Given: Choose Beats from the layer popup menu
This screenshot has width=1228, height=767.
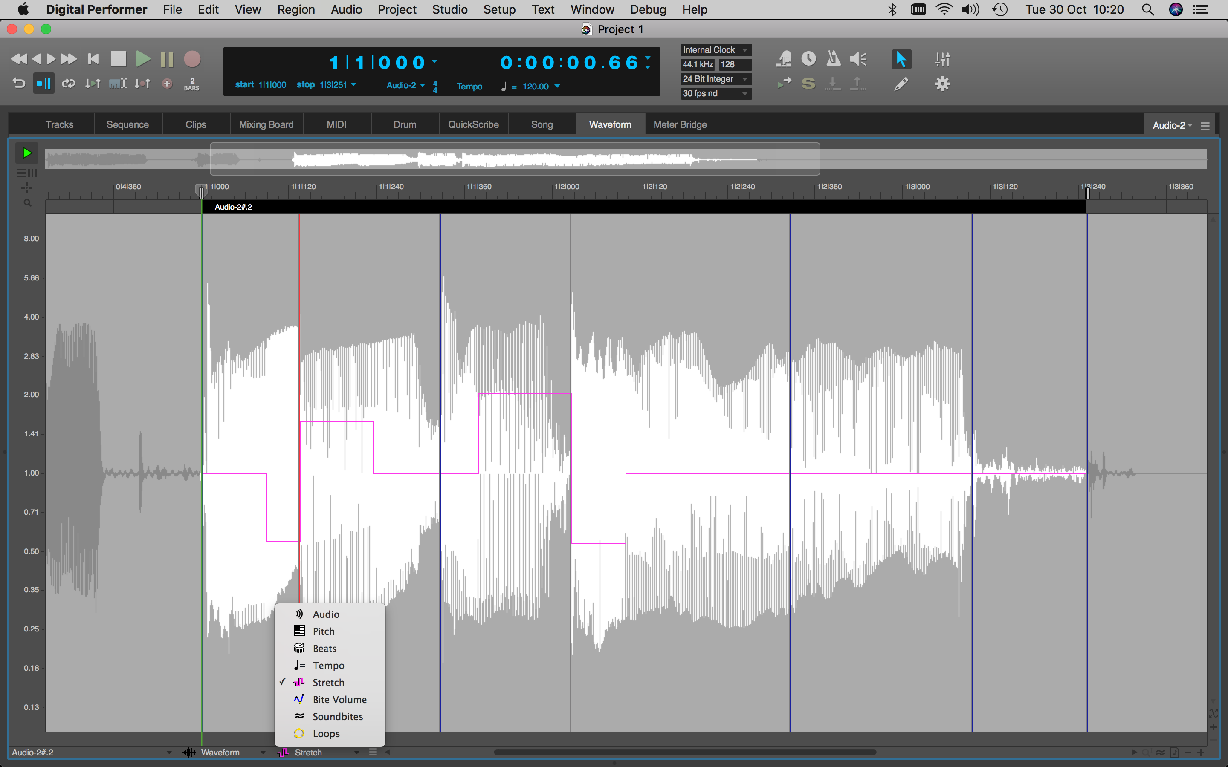Looking at the screenshot, I should (x=330, y=648).
